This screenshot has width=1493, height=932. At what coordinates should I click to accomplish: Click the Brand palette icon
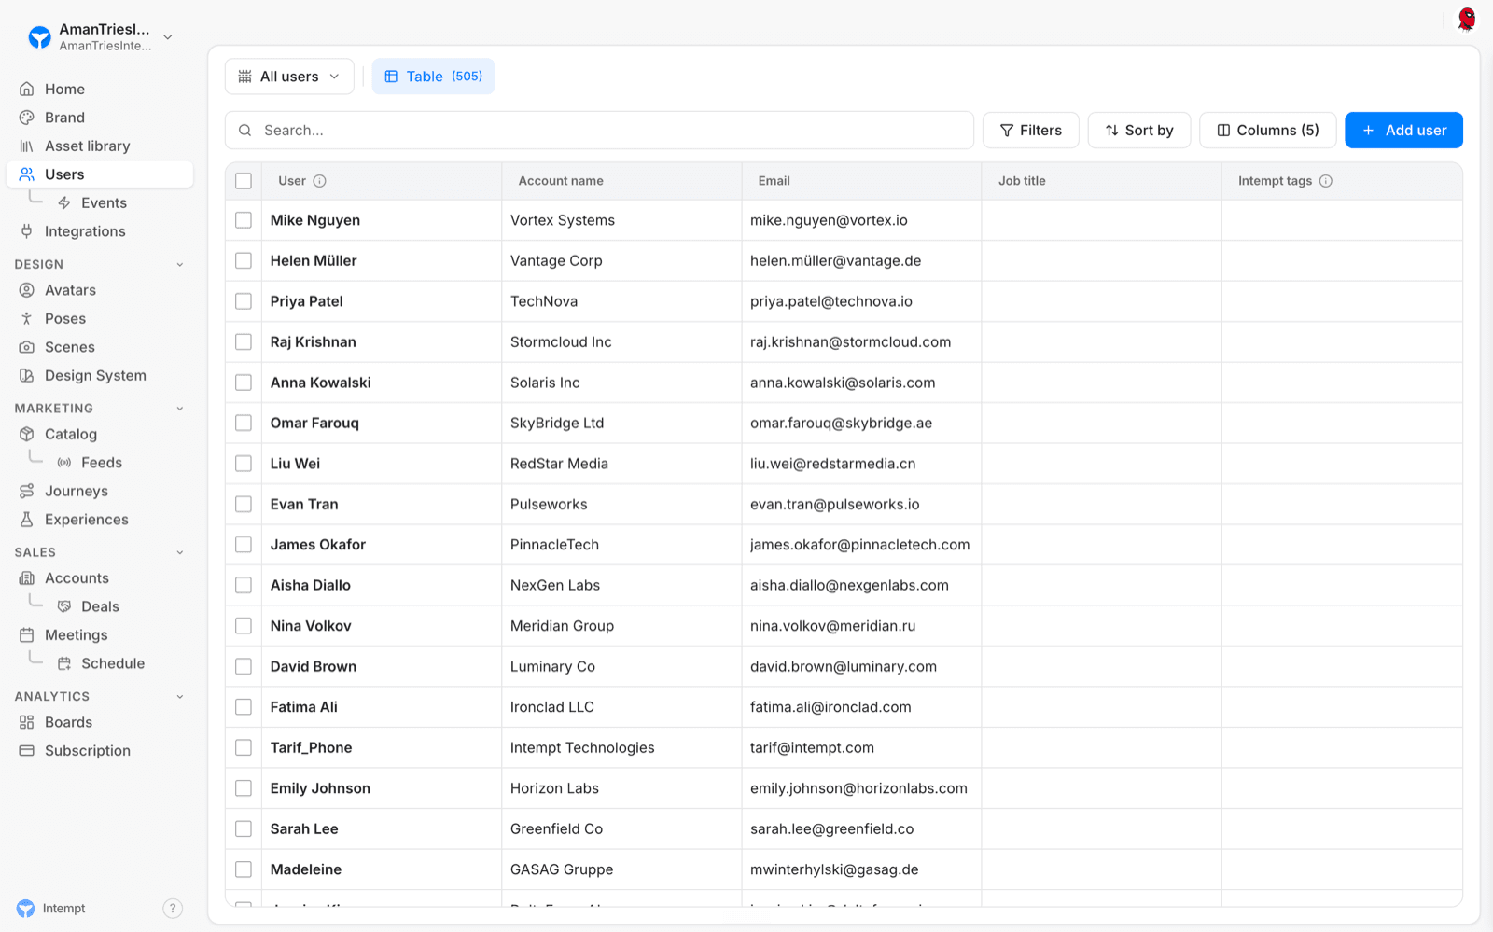tap(27, 118)
